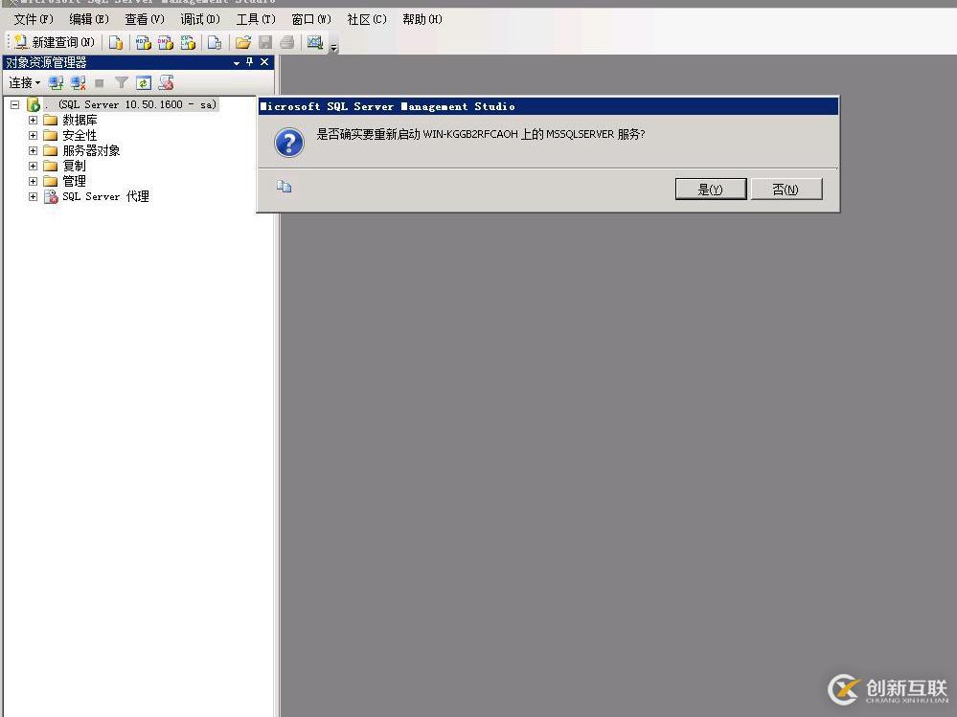Click the copy icon in the dialog
The image size is (957, 717).
284,188
